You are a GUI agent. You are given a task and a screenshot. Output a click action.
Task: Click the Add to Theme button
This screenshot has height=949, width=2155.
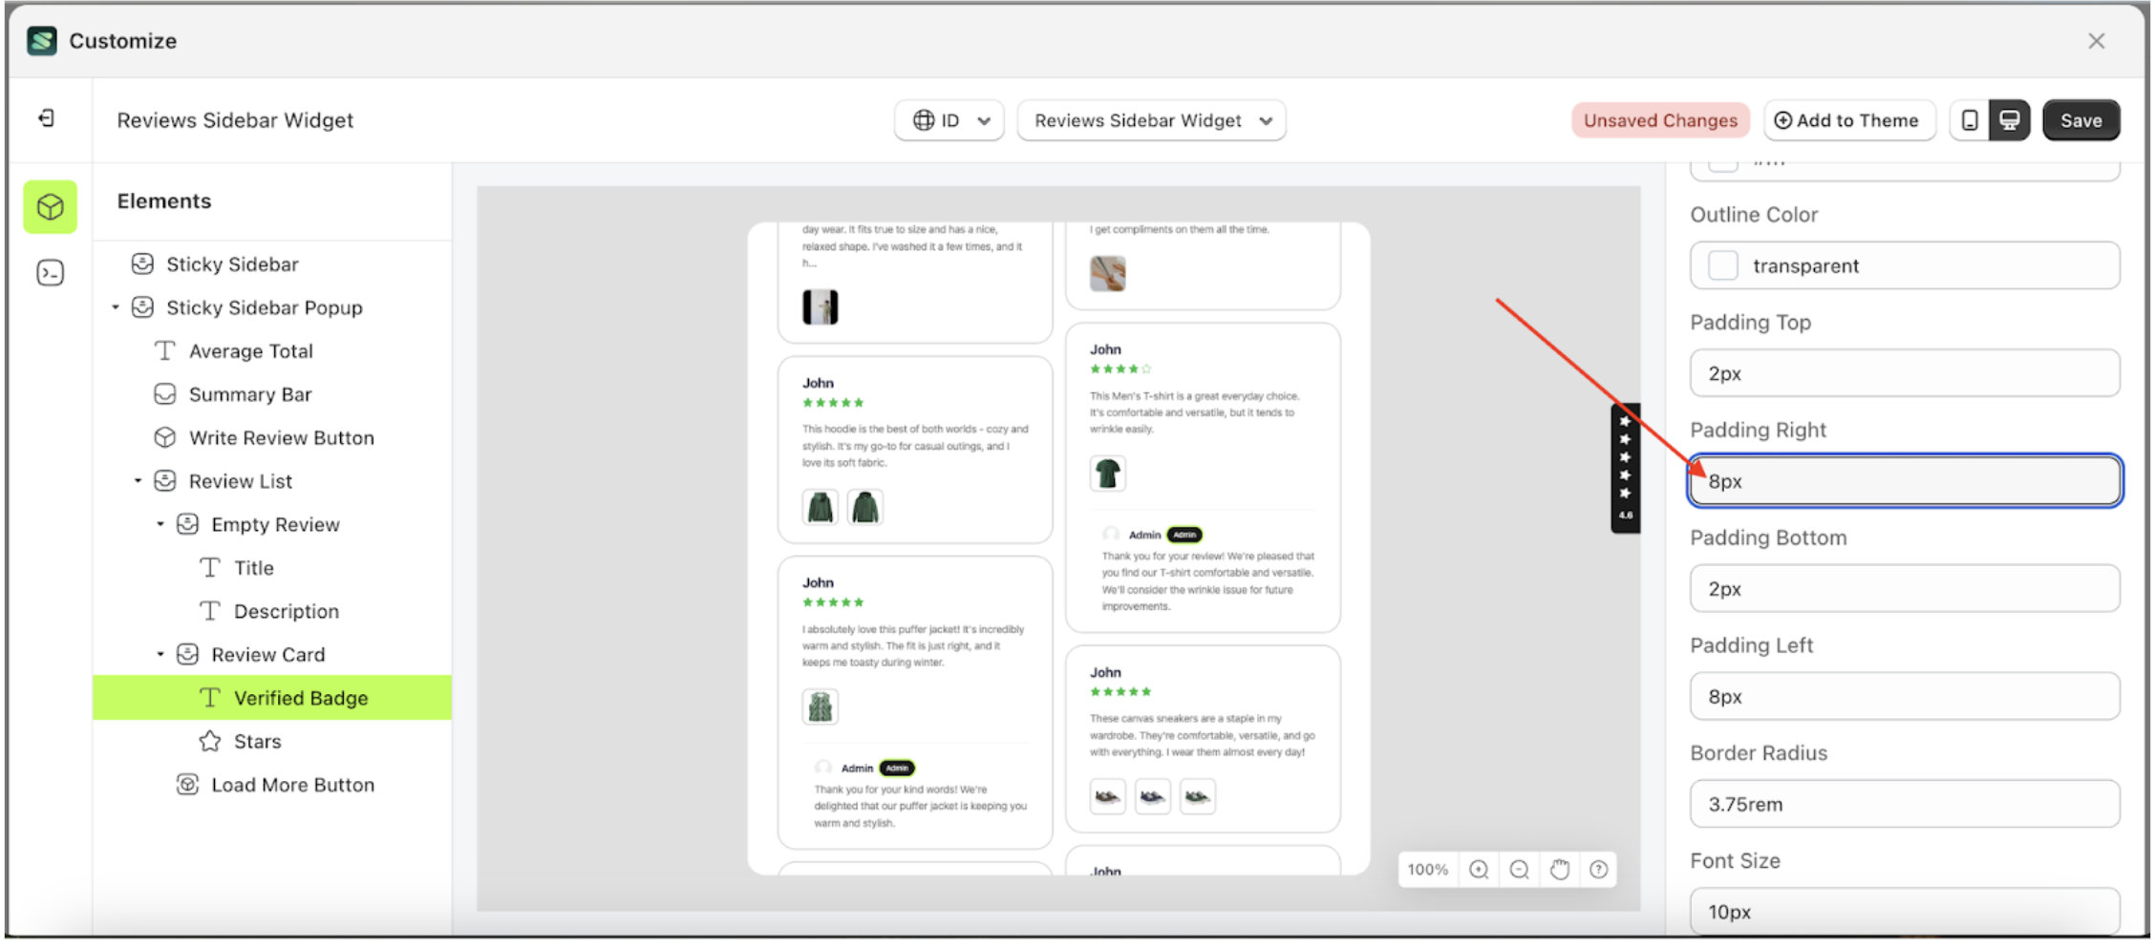[1849, 119]
